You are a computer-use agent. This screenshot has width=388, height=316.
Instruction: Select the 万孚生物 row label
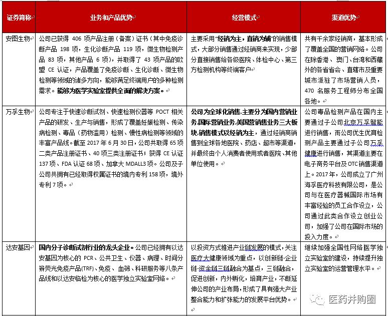click(x=18, y=111)
